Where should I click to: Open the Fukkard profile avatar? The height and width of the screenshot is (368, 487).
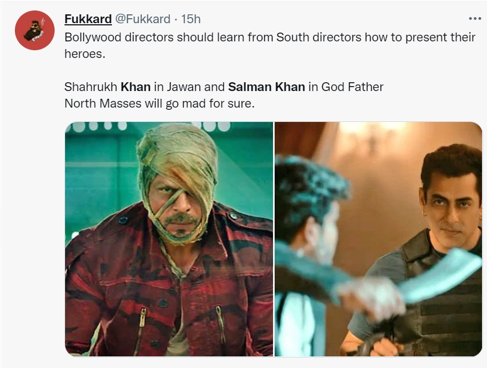click(x=34, y=30)
